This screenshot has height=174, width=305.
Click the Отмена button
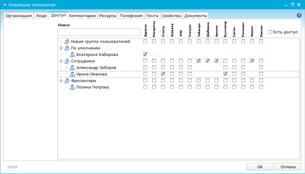(288, 167)
